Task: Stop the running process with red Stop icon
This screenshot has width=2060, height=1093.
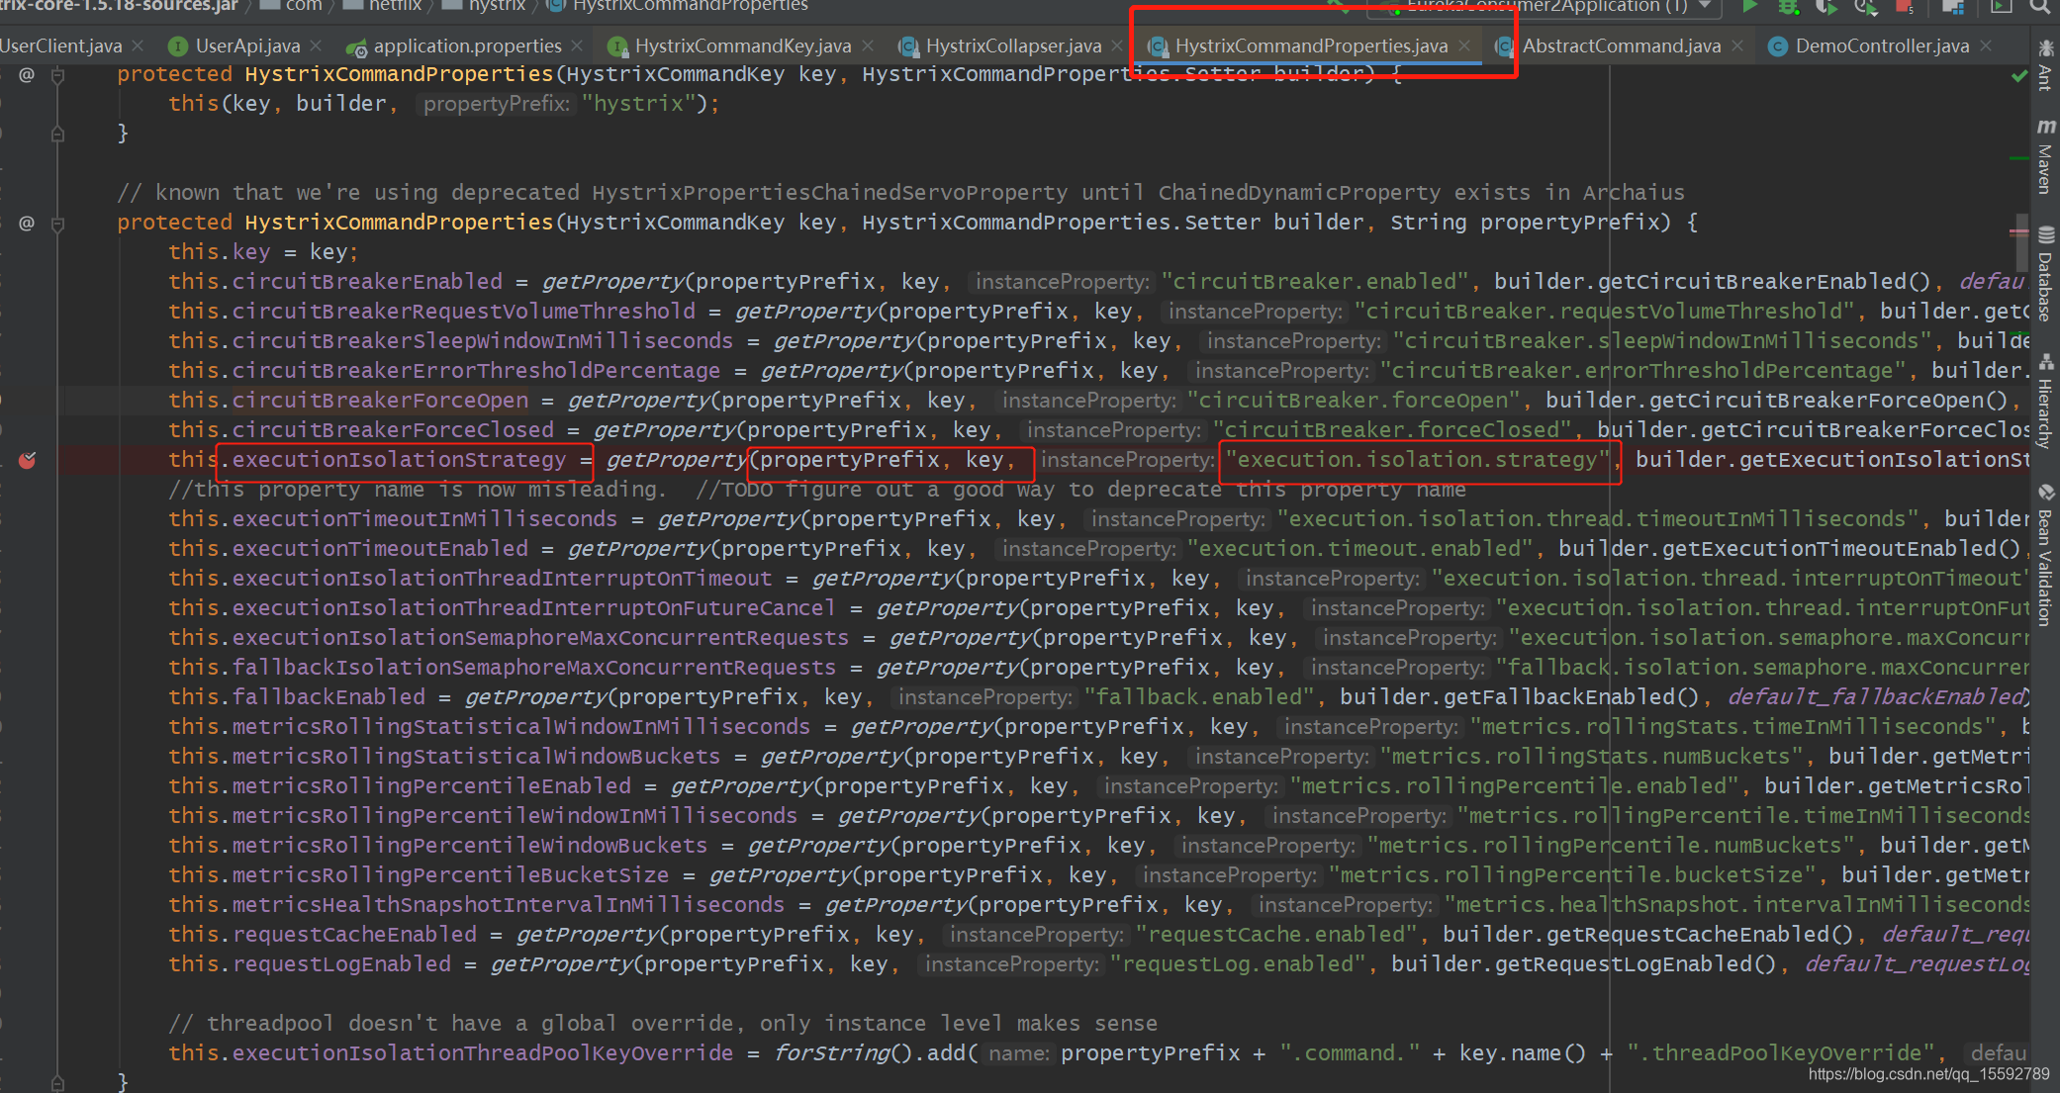Action: click(1904, 6)
